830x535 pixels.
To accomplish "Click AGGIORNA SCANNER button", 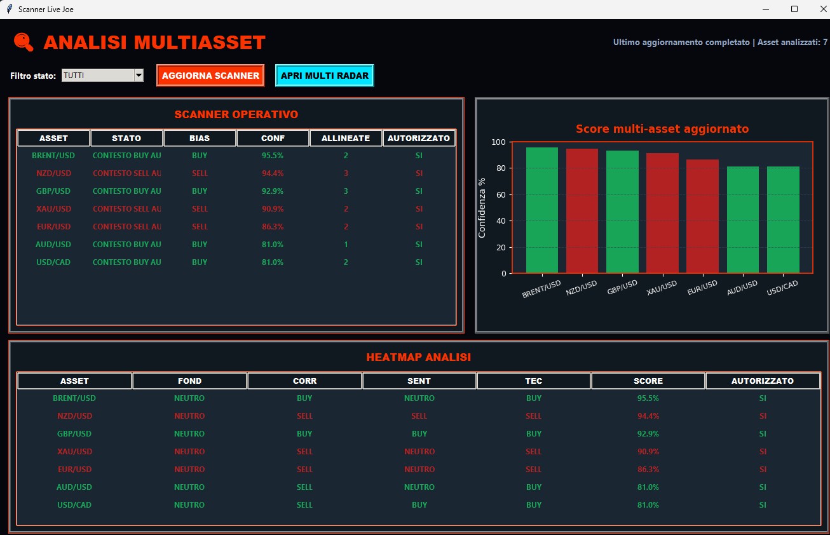I will pos(210,75).
